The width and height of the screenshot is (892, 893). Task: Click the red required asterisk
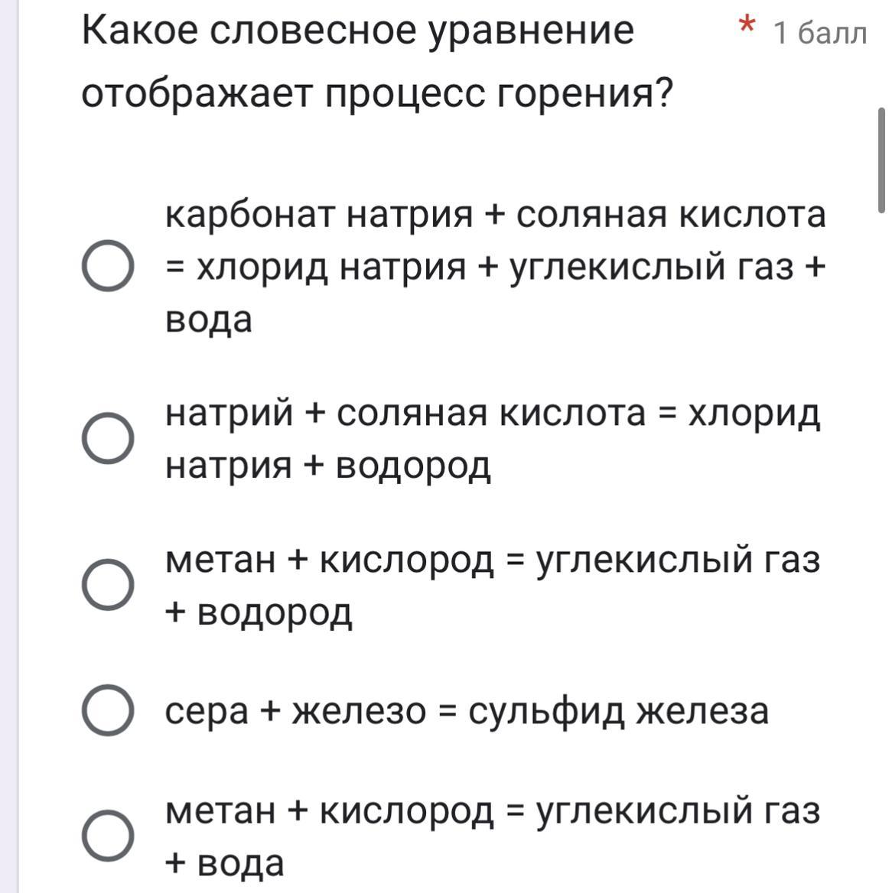747,25
